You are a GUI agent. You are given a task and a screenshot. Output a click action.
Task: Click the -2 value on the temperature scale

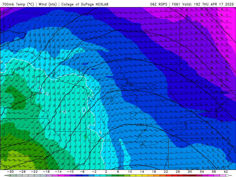94,172
